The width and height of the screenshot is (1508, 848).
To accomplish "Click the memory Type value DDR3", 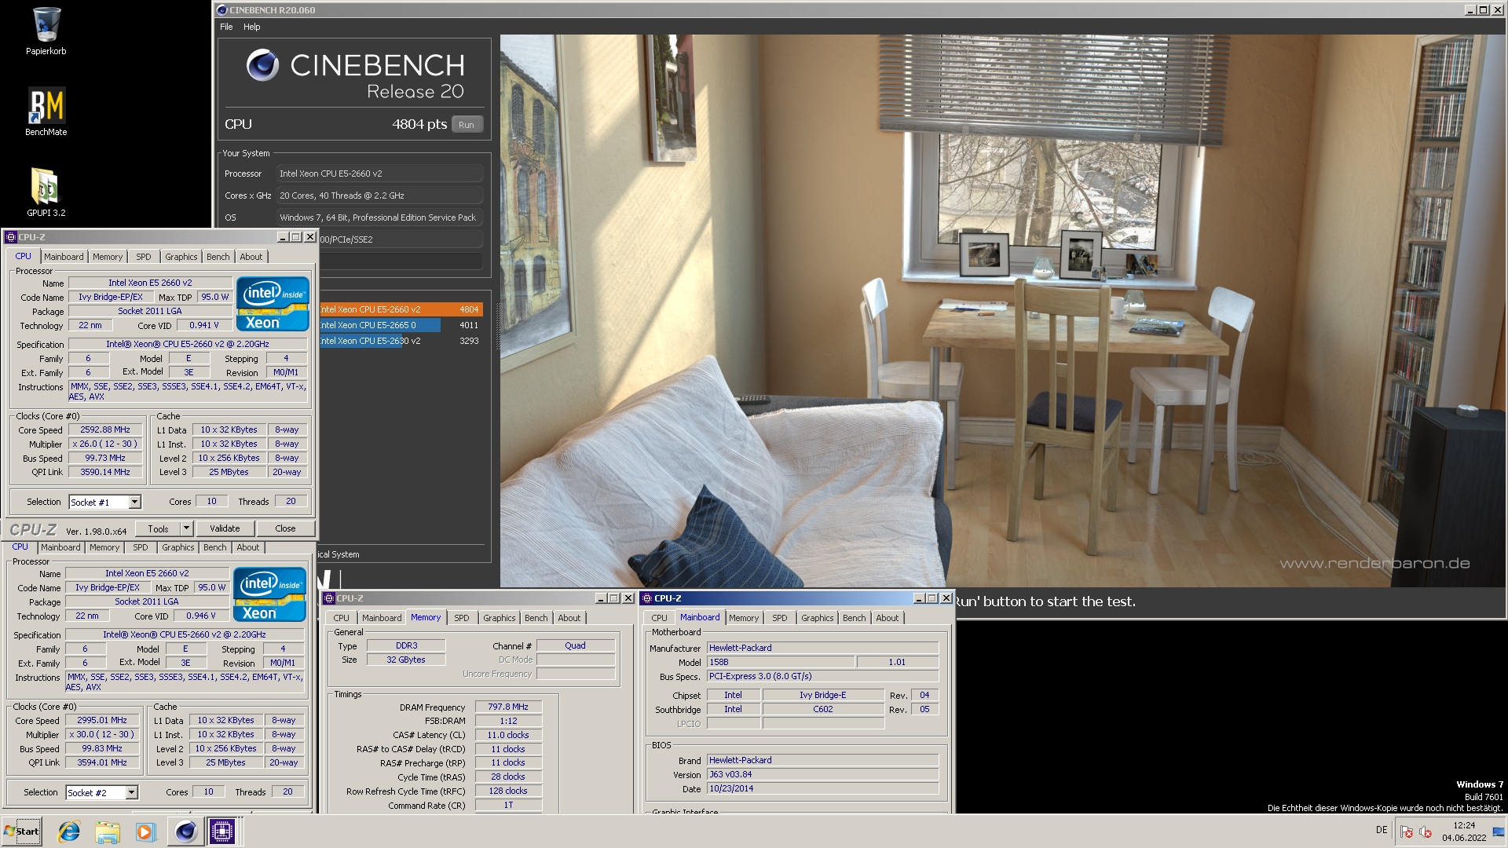I will click(x=406, y=645).
